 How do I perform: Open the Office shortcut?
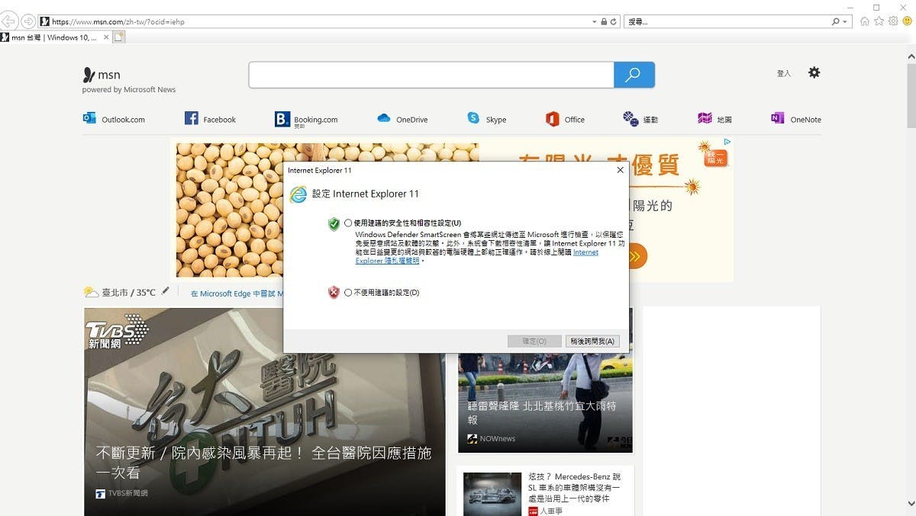[565, 119]
